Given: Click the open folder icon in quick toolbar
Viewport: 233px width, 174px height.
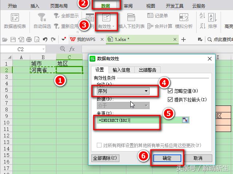Looking at the screenshot, I should pos(5,40).
